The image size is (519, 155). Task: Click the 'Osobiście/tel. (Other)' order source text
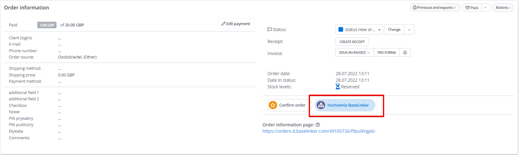click(77, 57)
